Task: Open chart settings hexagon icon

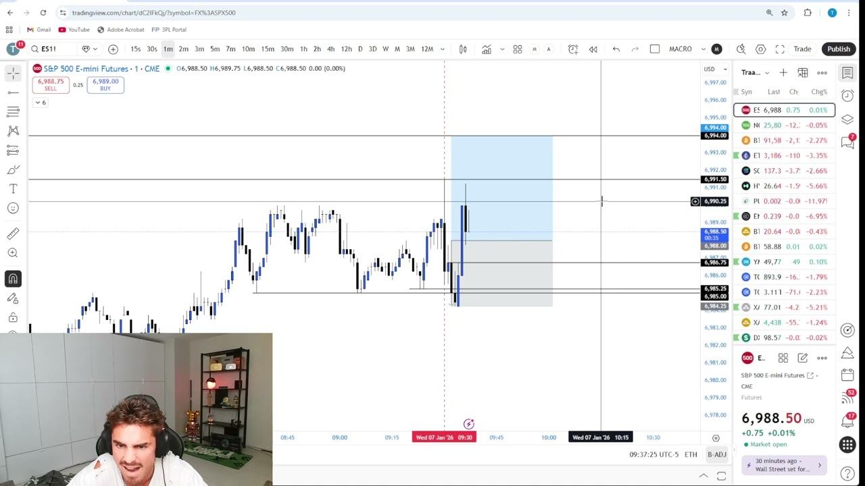Action: [761, 49]
